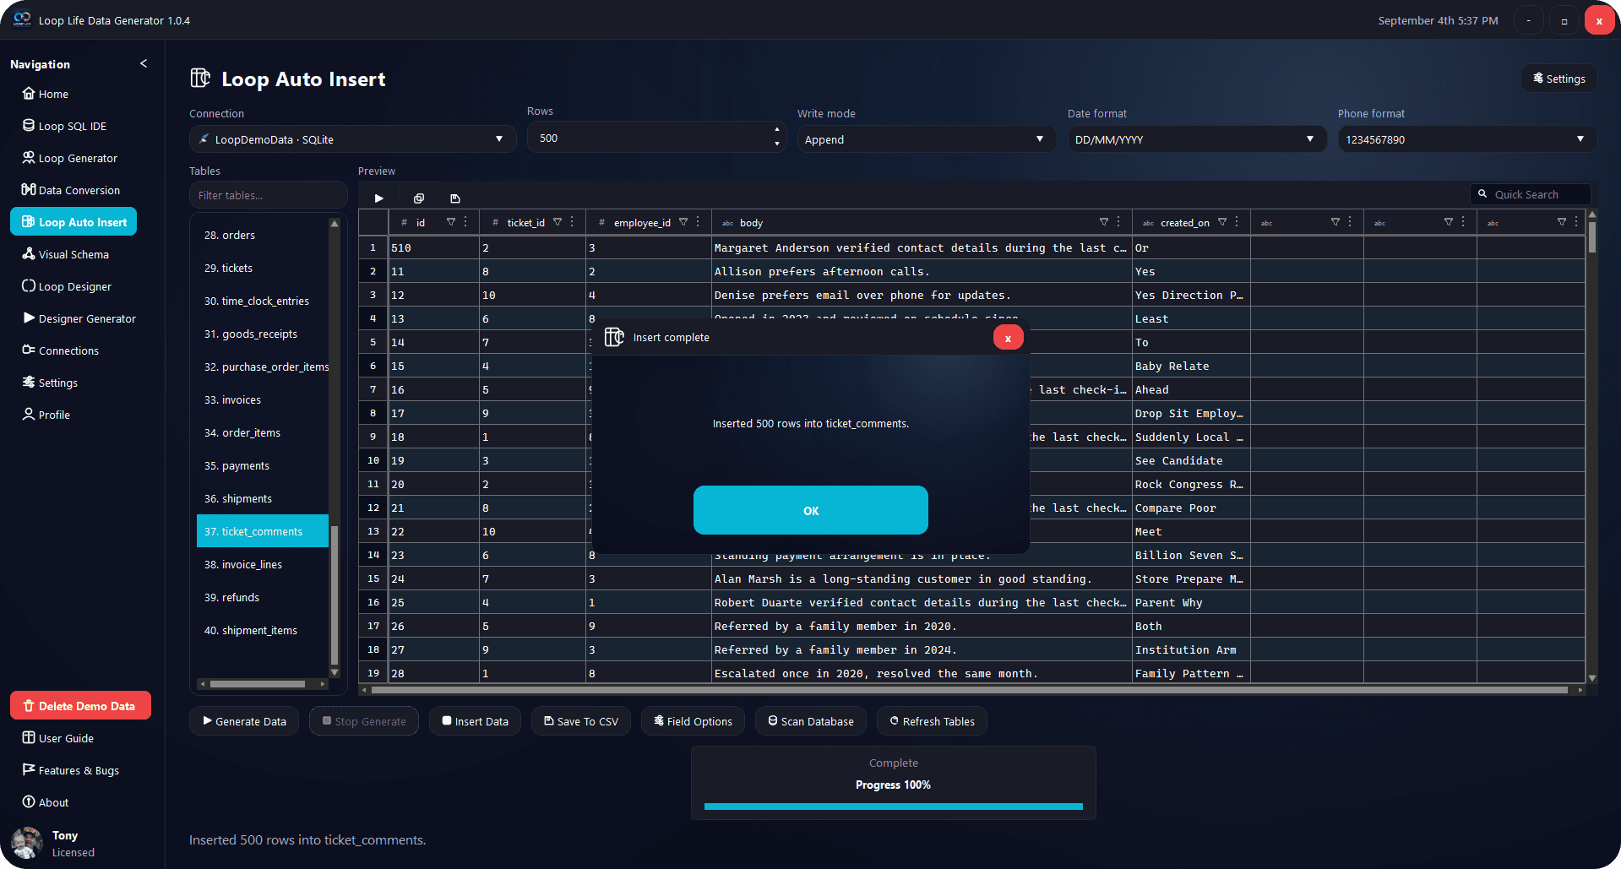Decrease the Rows value with down arrow
Screen dimensions: 1621x869
pos(777,144)
